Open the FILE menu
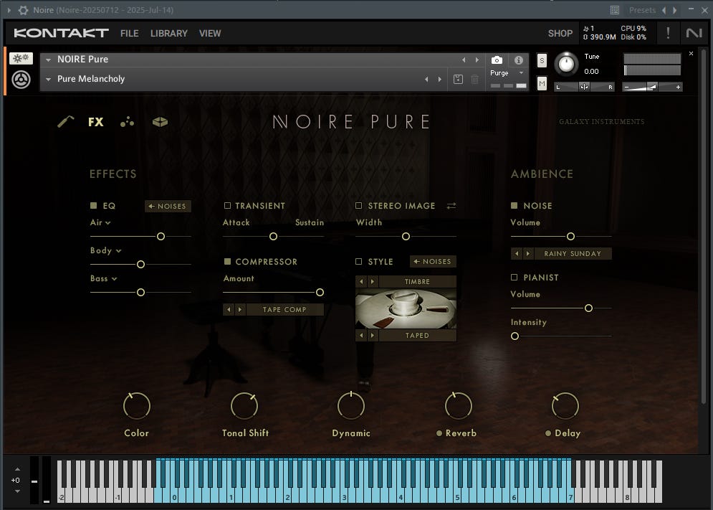Image resolution: width=713 pixels, height=510 pixels. point(129,33)
